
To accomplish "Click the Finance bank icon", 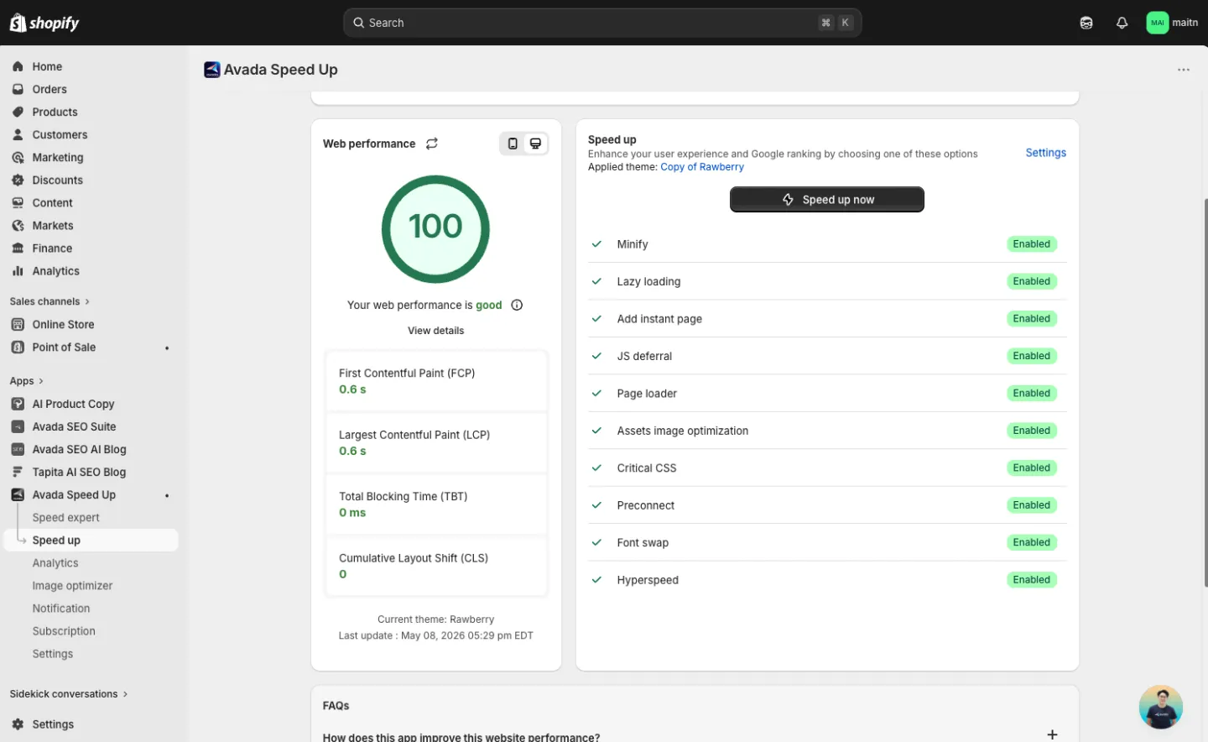I will 18,248.
